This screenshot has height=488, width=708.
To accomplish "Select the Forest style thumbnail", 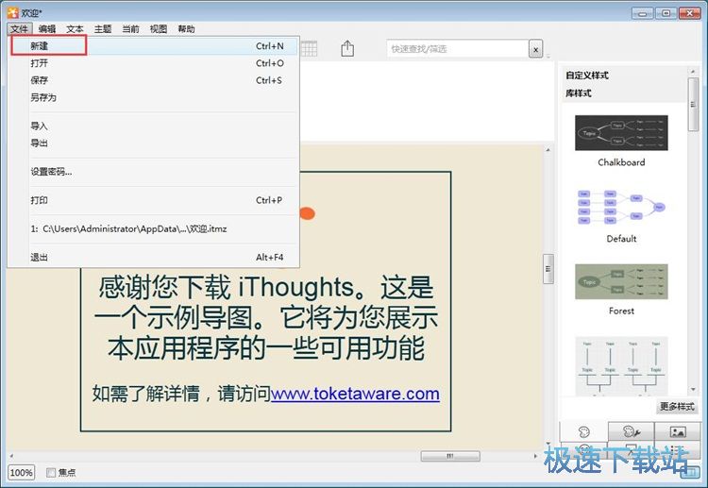I will pyautogui.click(x=621, y=281).
